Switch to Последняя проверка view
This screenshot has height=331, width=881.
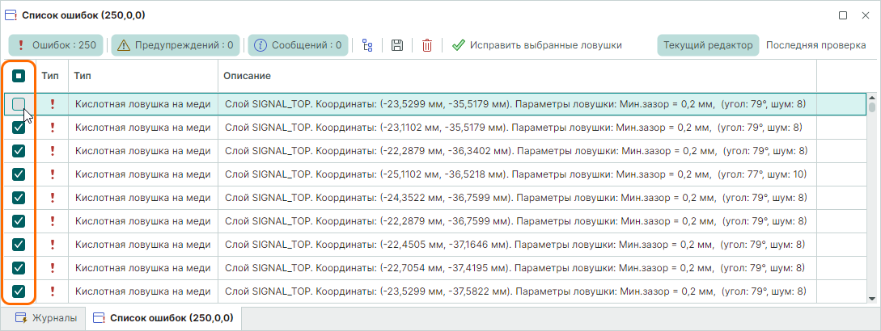[815, 45]
